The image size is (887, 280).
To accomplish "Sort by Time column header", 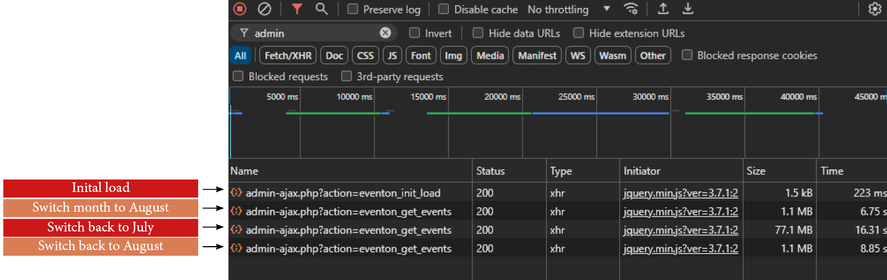I will [x=852, y=170].
